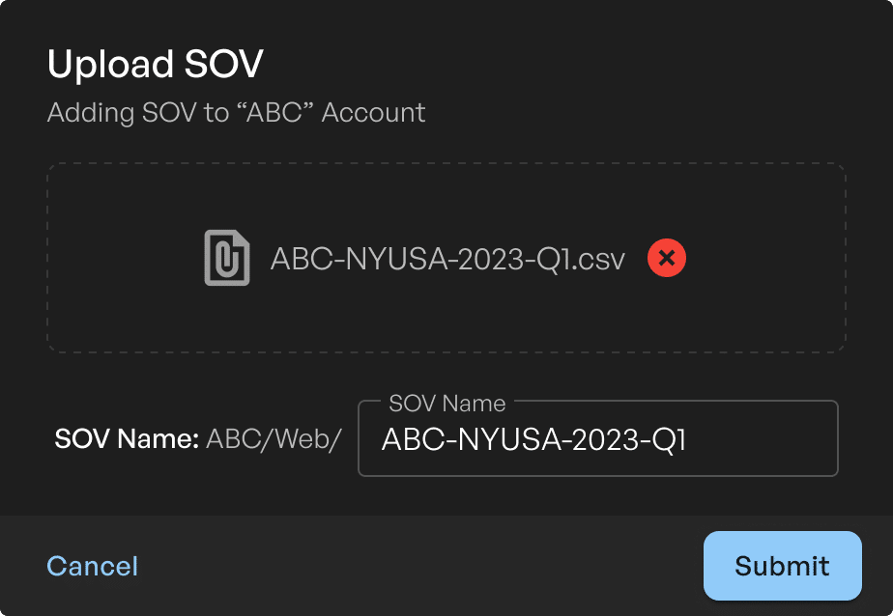Click the Adding SOV to ABC Account subtitle
This screenshot has width=893, height=616.
point(237,112)
